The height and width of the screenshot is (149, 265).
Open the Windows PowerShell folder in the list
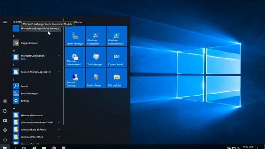click(37, 137)
